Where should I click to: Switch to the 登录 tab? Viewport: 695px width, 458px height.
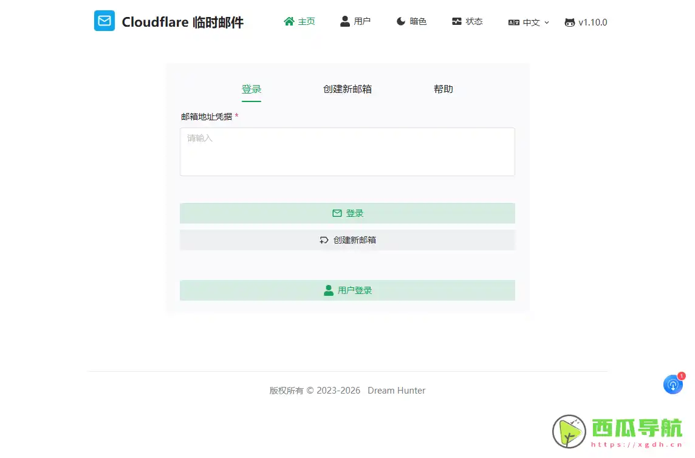[x=252, y=89]
